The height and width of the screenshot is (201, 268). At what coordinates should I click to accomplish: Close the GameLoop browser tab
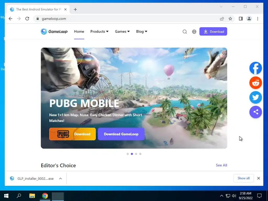[65, 9]
